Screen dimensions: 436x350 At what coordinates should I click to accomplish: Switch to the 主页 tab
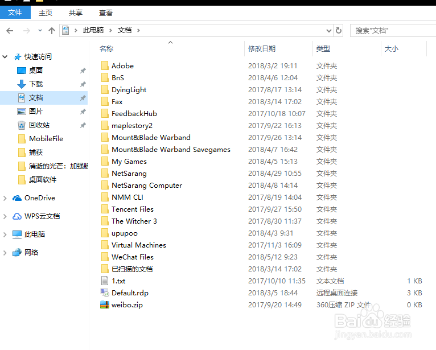pos(46,13)
